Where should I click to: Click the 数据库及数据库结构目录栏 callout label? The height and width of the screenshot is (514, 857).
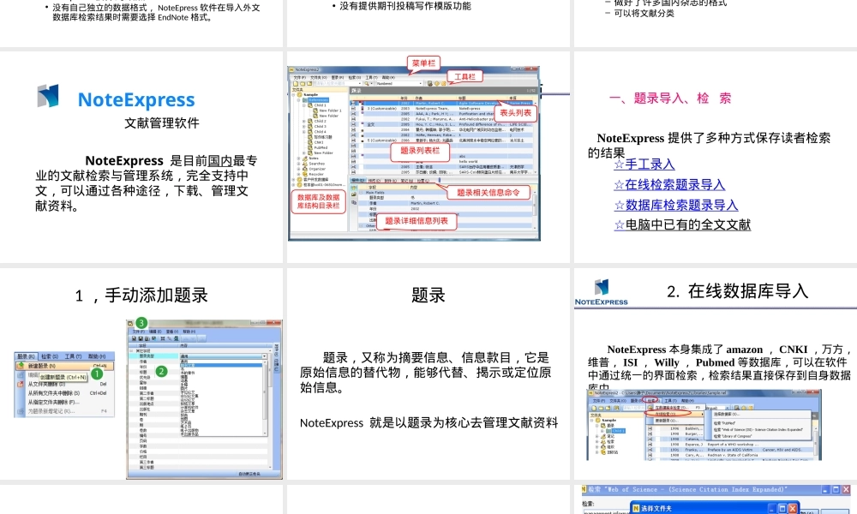[x=319, y=201]
